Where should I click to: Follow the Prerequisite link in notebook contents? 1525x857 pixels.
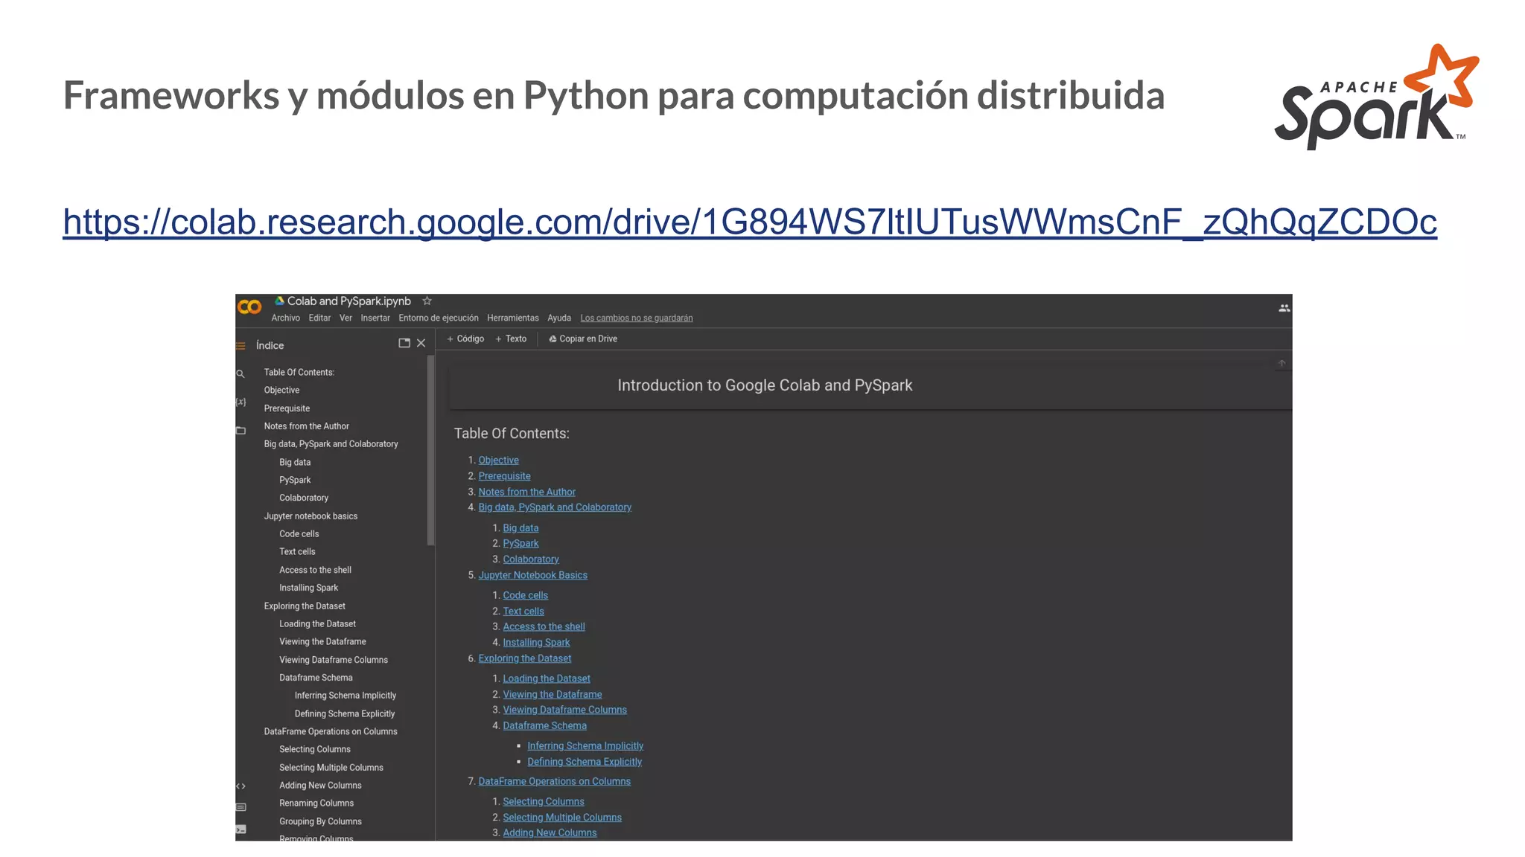pyautogui.click(x=505, y=476)
